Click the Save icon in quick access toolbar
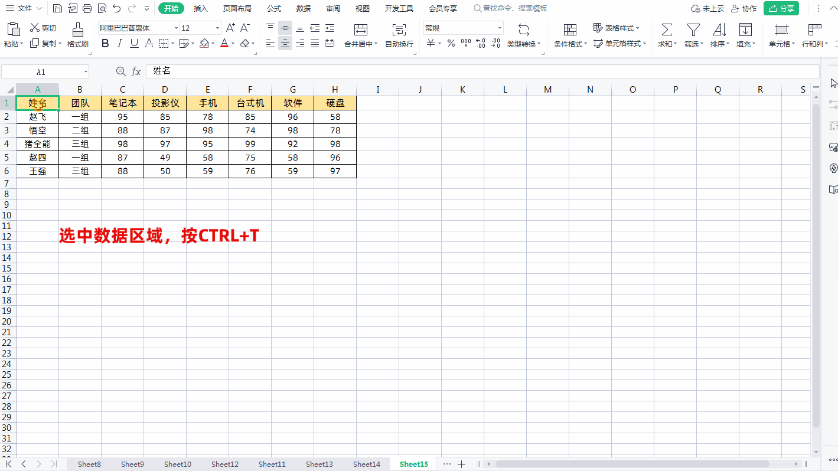838x471 pixels. (x=57, y=8)
